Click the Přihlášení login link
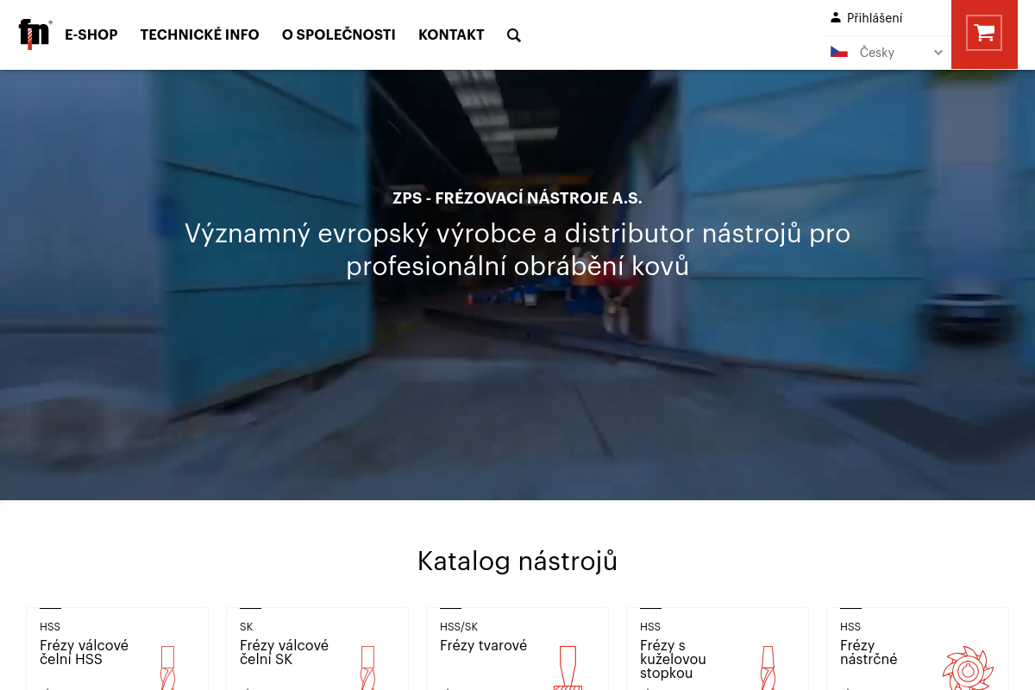Image resolution: width=1035 pixels, height=690 pixels. pos(874,17)
